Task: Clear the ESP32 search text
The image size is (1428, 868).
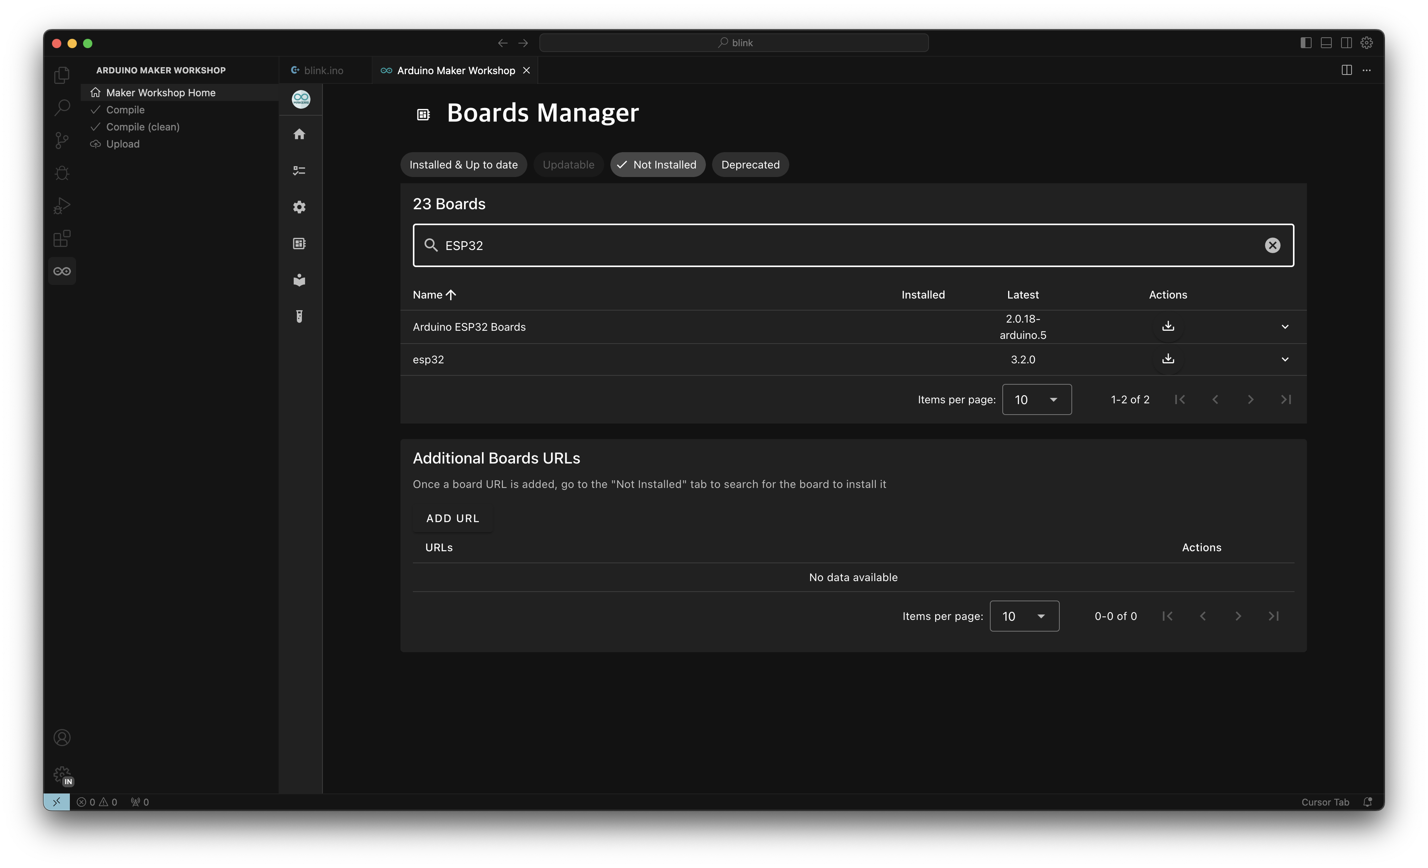Action: 1272,245
